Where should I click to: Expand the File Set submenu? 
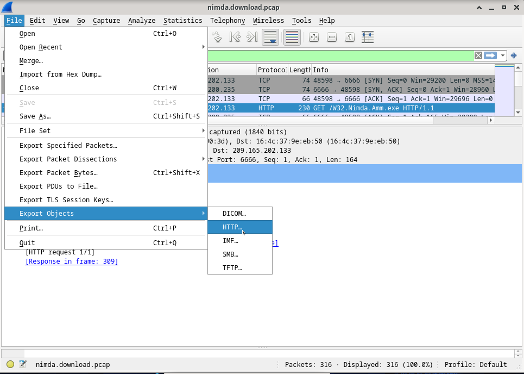(x=106, y=131)
